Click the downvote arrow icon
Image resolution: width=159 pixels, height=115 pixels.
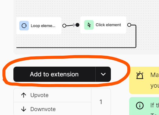point(24,109)
